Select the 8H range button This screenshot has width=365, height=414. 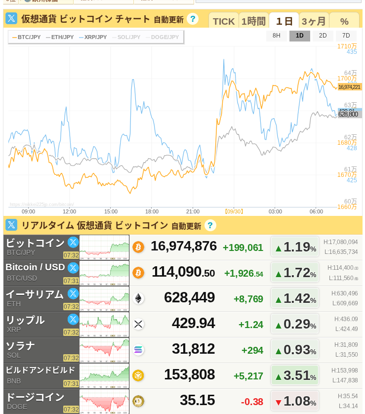[x=277, y=36]
